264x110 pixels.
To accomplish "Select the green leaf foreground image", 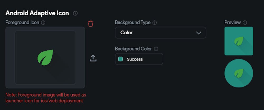I will (45, 57).
